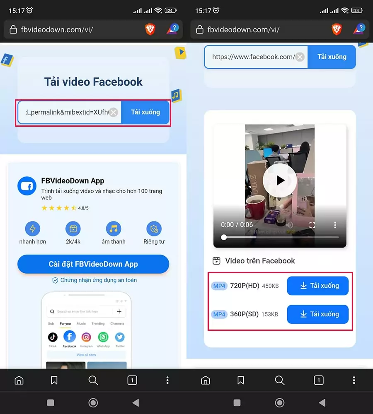Tap Instagram icon in app preview
The width and height of the screenshot is (373, 414).
point(86,337)
